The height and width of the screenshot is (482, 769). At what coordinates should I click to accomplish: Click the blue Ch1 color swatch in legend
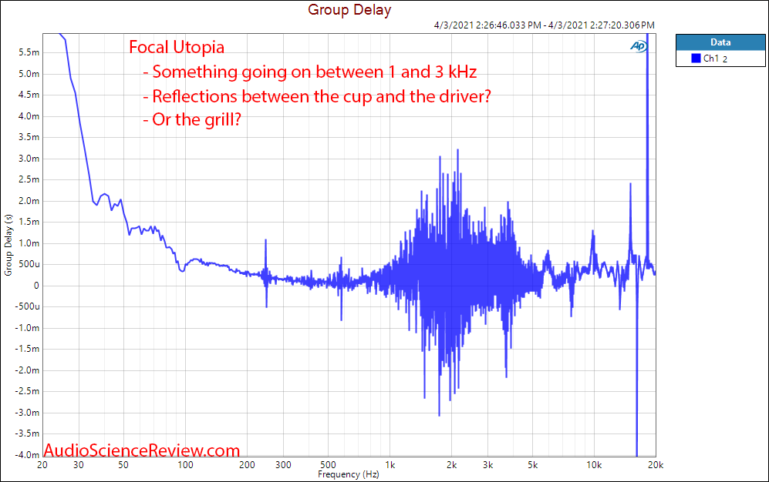(696, 59)
